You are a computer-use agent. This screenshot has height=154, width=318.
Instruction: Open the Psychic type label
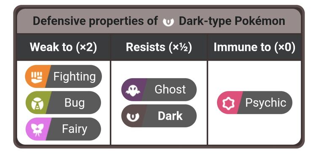(265, 103)
